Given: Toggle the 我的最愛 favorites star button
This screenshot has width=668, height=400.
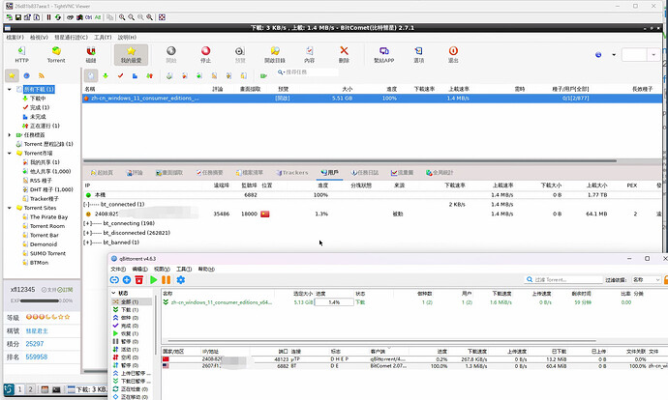Looking at the screenshot, I should point(131,54).
